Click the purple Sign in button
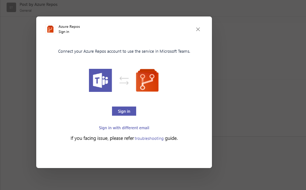 (x=124, y=111)
